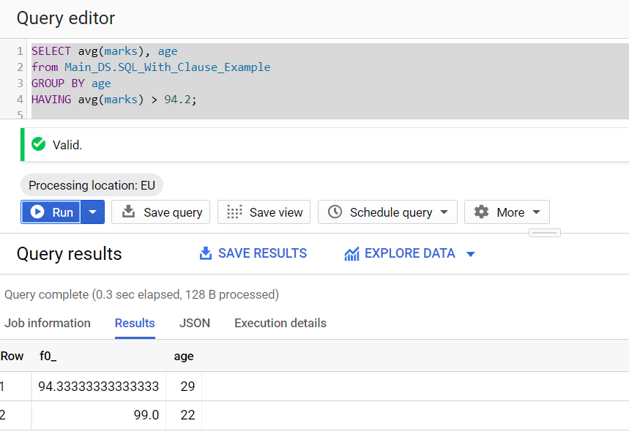This screenshot has width=629, height=440.
Task: Click the Processing location EU chip
Action: 91,184
